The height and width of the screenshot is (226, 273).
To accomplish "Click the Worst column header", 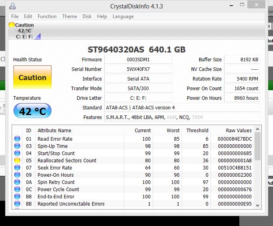I will 168,130.
